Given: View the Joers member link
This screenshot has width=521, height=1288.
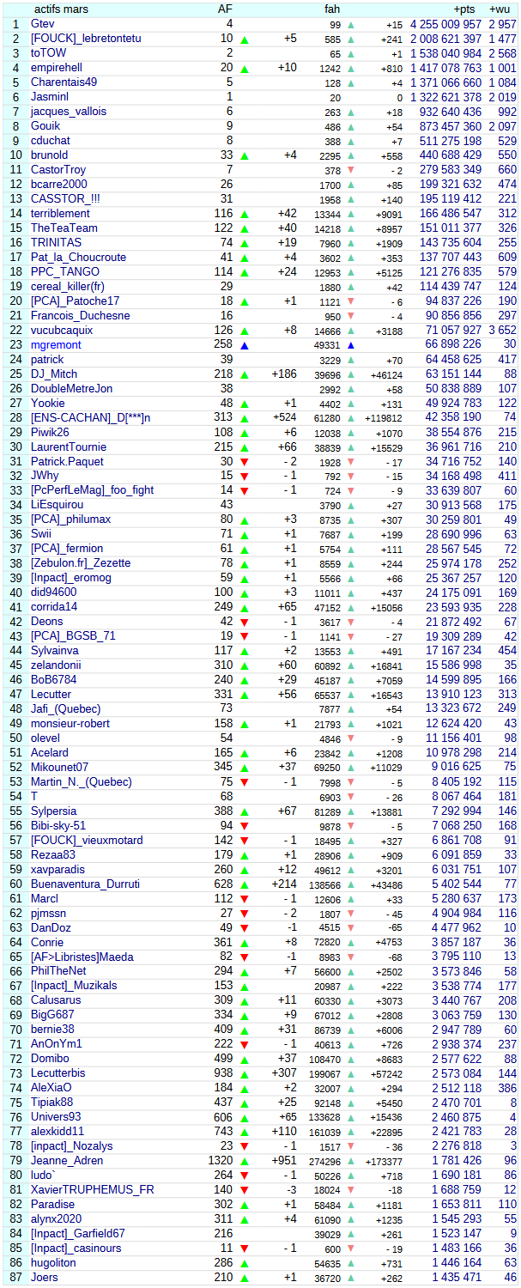Looking at the screenshot, I should point(45,1278).
